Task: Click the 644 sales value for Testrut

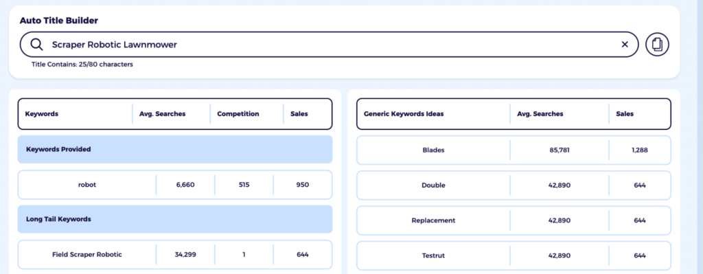Action: tap(640, 255)
